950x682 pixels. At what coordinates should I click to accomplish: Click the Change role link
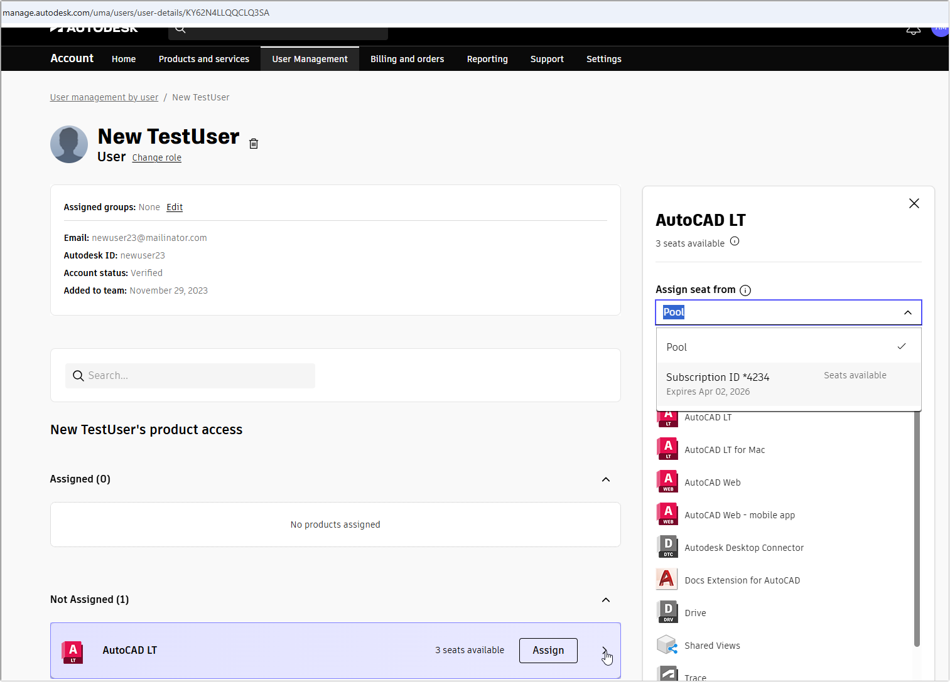[x=156, y=157]
